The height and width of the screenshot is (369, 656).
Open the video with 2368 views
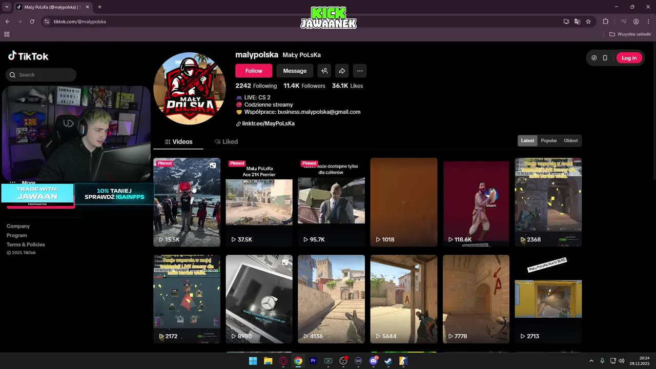pos(548,202)
